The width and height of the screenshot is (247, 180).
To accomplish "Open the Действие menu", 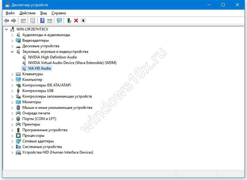I will (x=28, y=13).
